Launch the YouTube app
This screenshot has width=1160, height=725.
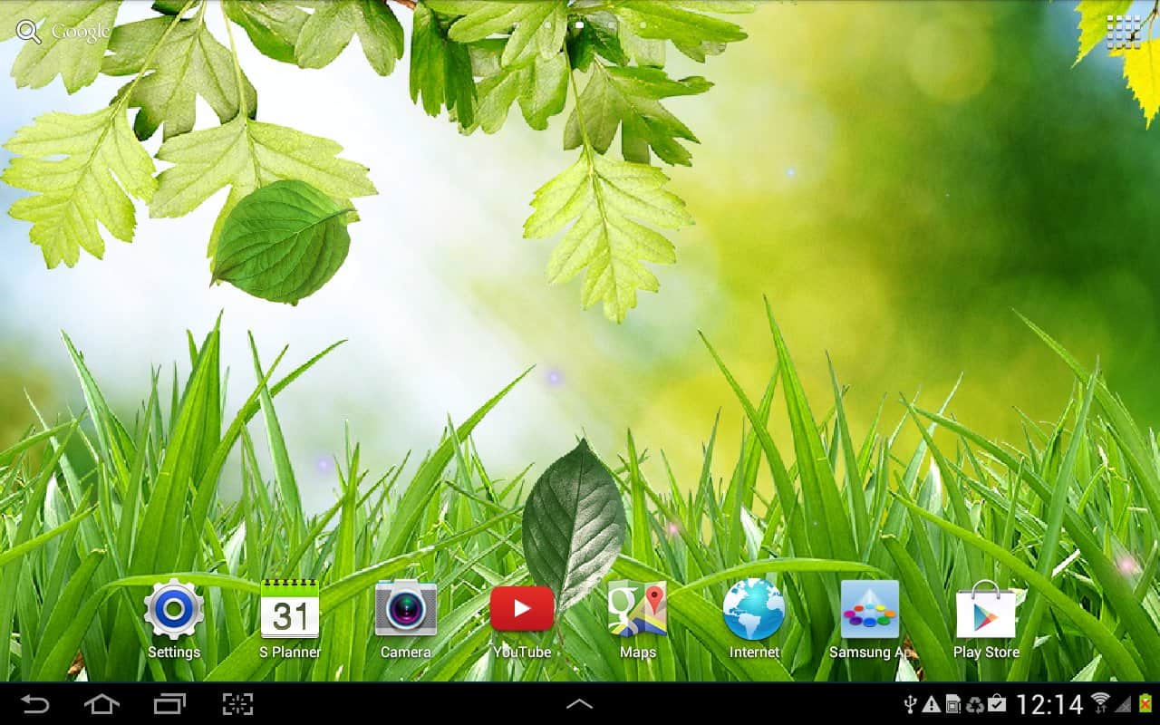click(x=521, y=610)
